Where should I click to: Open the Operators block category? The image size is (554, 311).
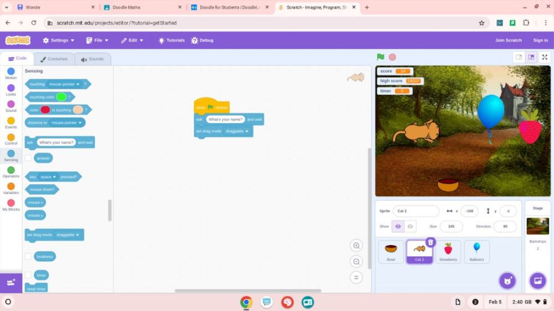11,172
